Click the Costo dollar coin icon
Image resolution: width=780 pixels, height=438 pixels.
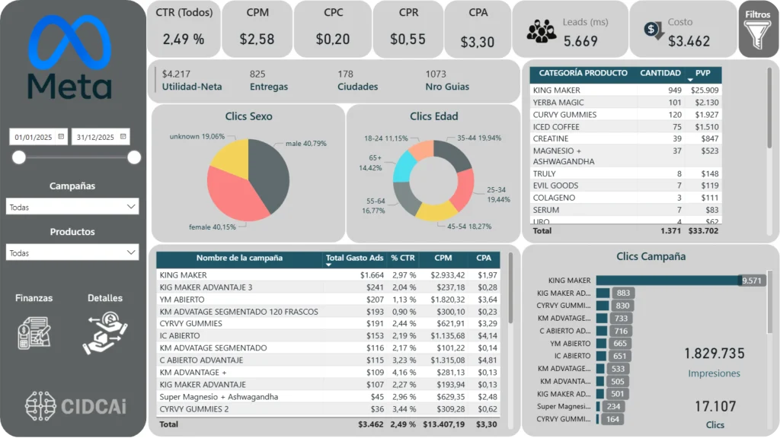pyautogui.click(x=654, y=30)
